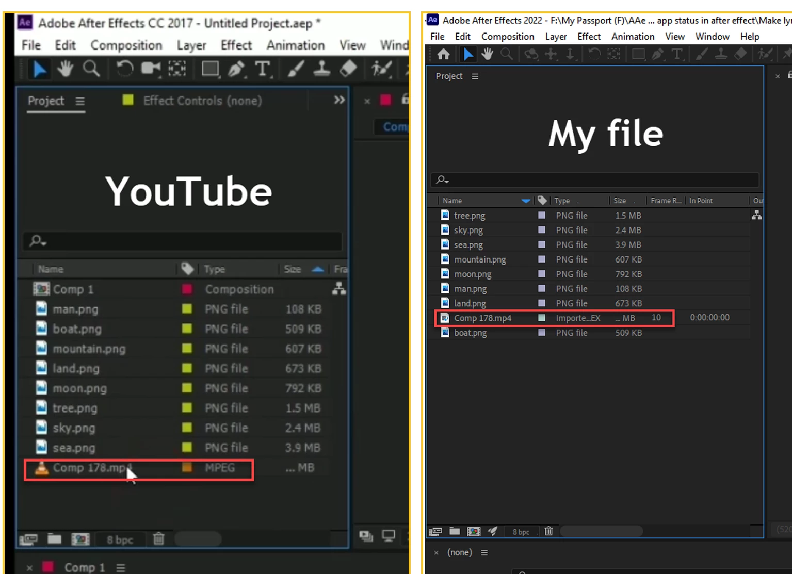Viewport: 792px width, 574px height.
Task: Select the Roto Brush tool in CC 2017
Action: [381, 69]
